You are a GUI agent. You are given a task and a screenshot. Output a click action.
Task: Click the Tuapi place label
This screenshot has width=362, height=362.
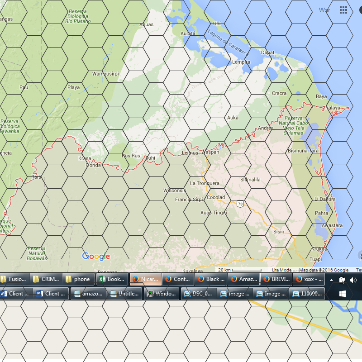(315, 259)
